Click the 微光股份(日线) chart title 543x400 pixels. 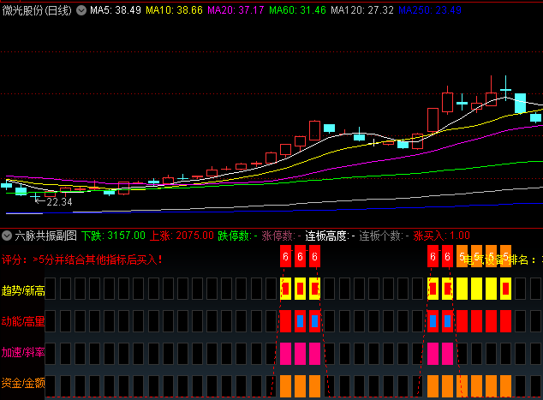37,11
